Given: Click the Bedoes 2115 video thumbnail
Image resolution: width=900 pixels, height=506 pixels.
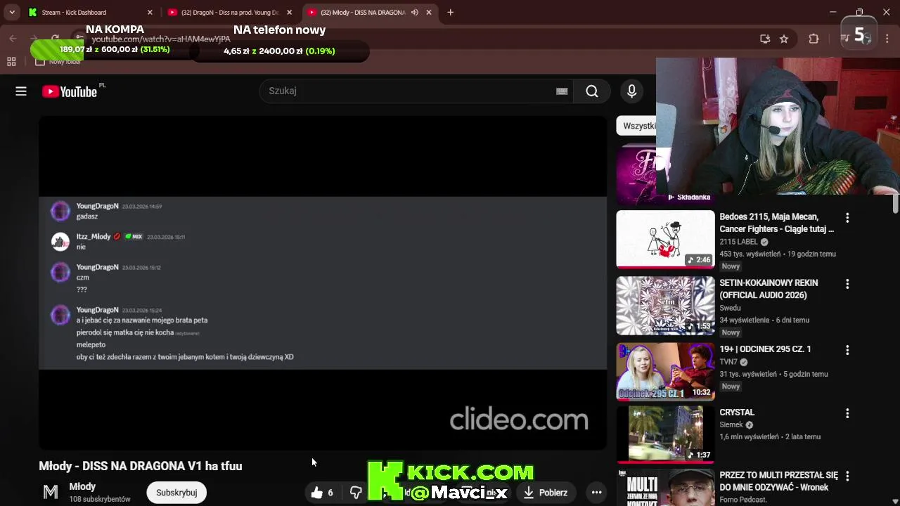Looking at the screenshot, I should pos(665,239).
